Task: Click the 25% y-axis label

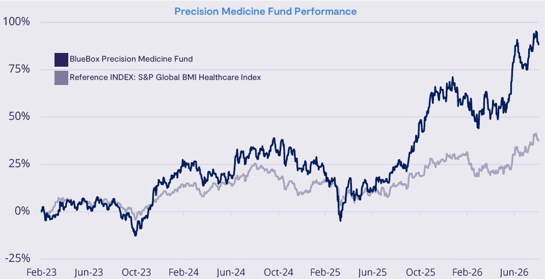Action: tap(19, 163)
